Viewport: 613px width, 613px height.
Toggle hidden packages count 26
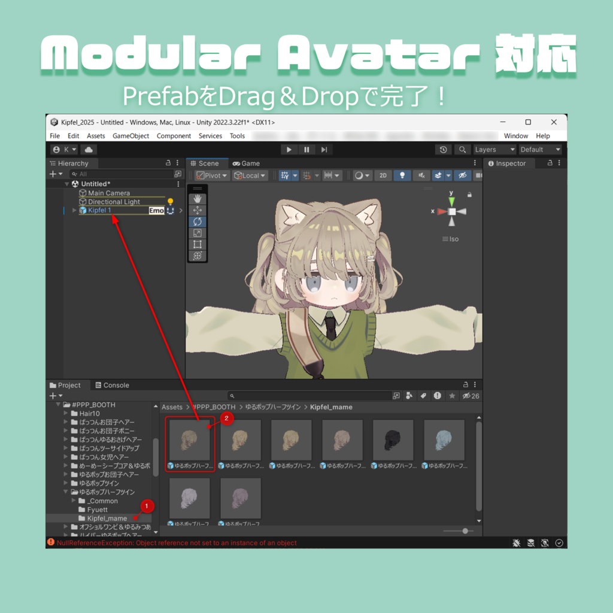(471, 396)
